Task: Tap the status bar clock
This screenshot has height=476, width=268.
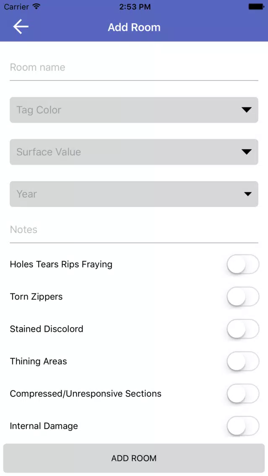Action: click(134, 7)
